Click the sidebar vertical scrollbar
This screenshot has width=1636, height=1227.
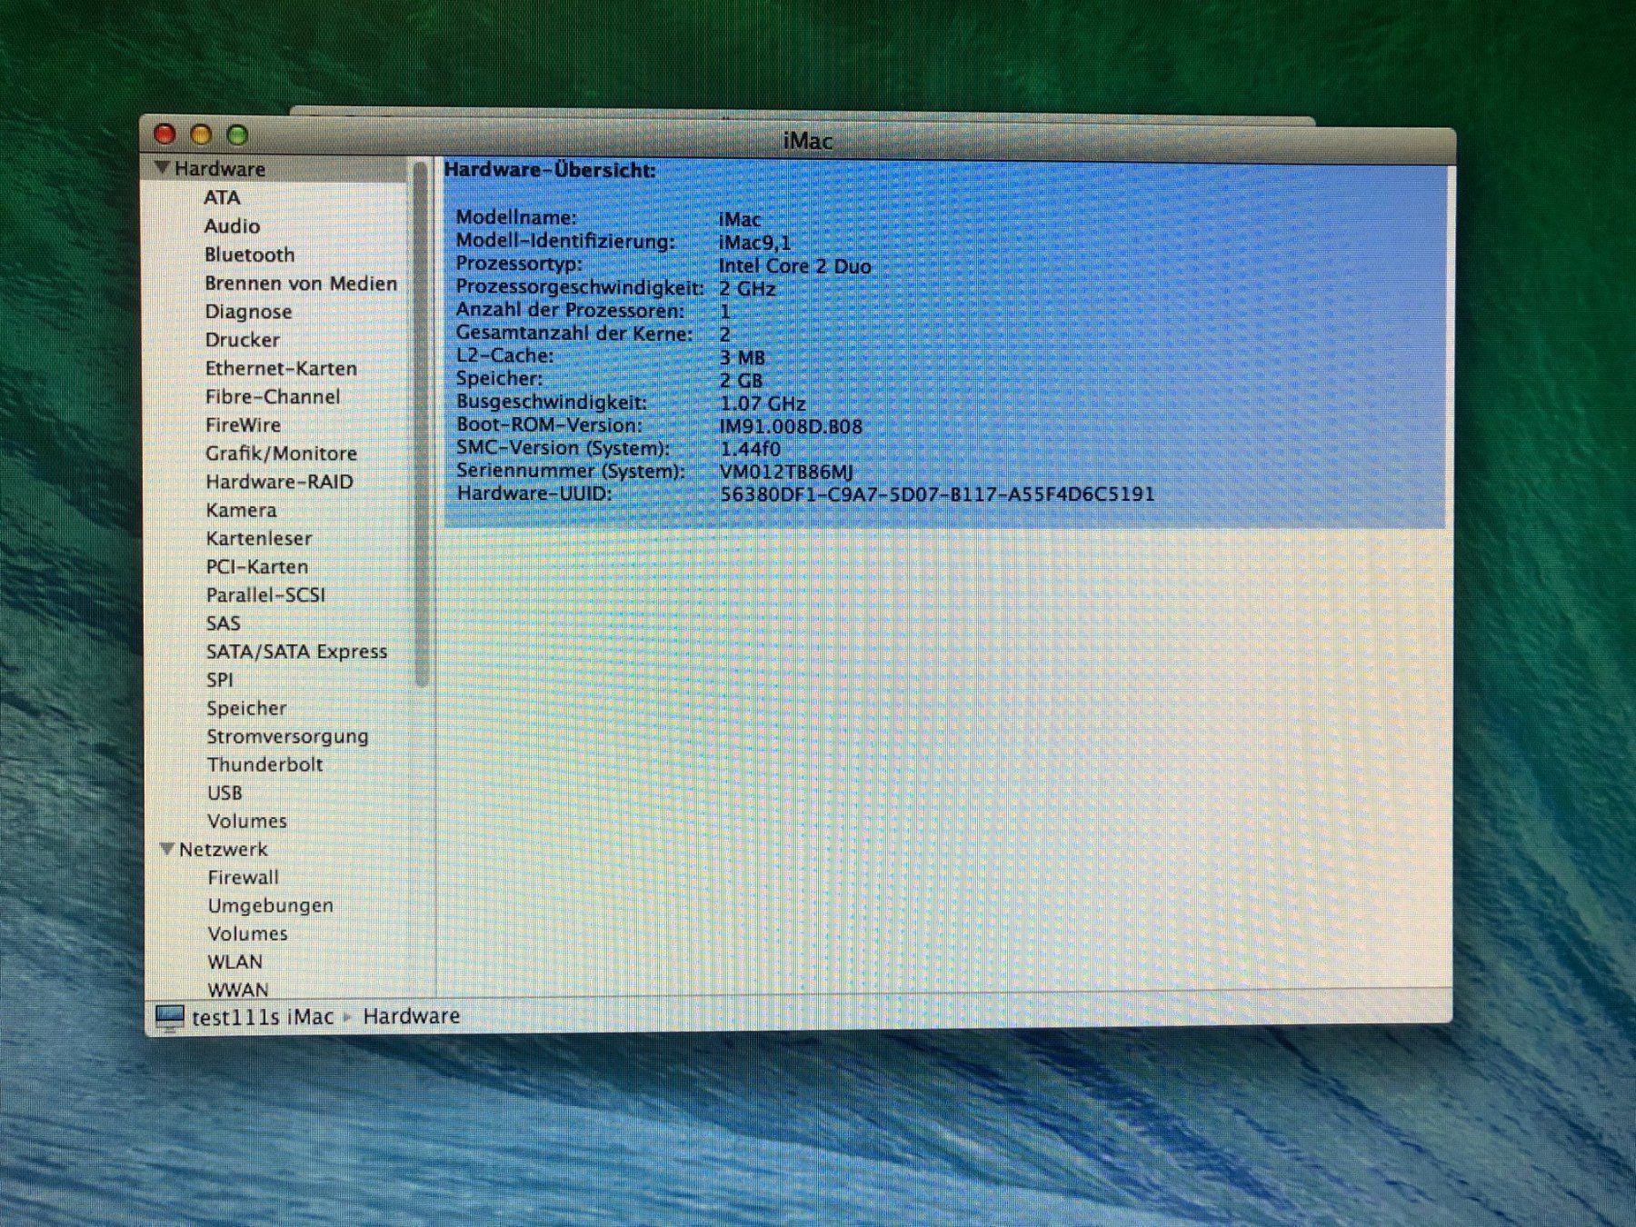coord(421,424)
